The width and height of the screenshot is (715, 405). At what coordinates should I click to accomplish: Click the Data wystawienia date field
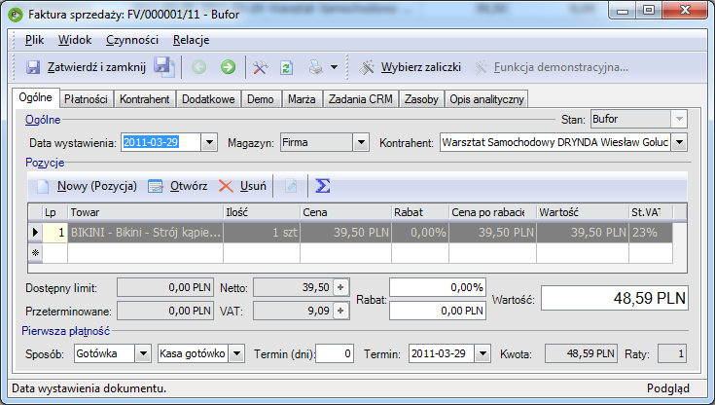pos(161,142)
